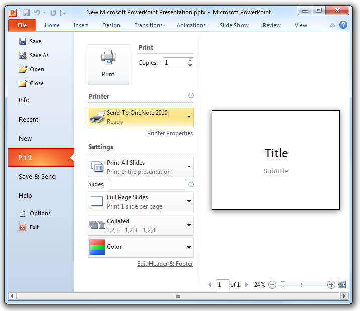Switch to the Insert tab
Viewport: 360px width, 311px height.
coord(81,25)
